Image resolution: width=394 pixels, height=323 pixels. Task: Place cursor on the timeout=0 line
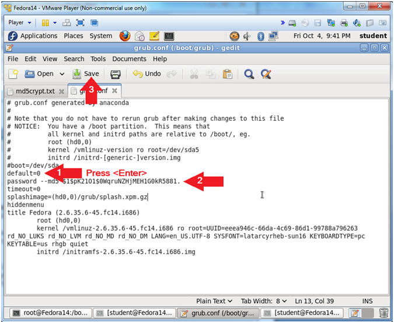point(23,189)
